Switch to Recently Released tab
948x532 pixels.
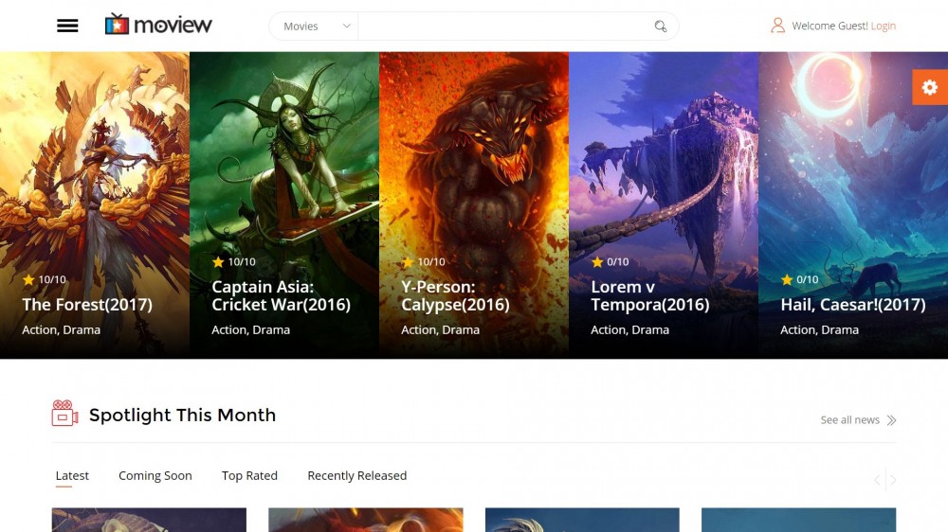pyautogui.click(x=357, y=476)
